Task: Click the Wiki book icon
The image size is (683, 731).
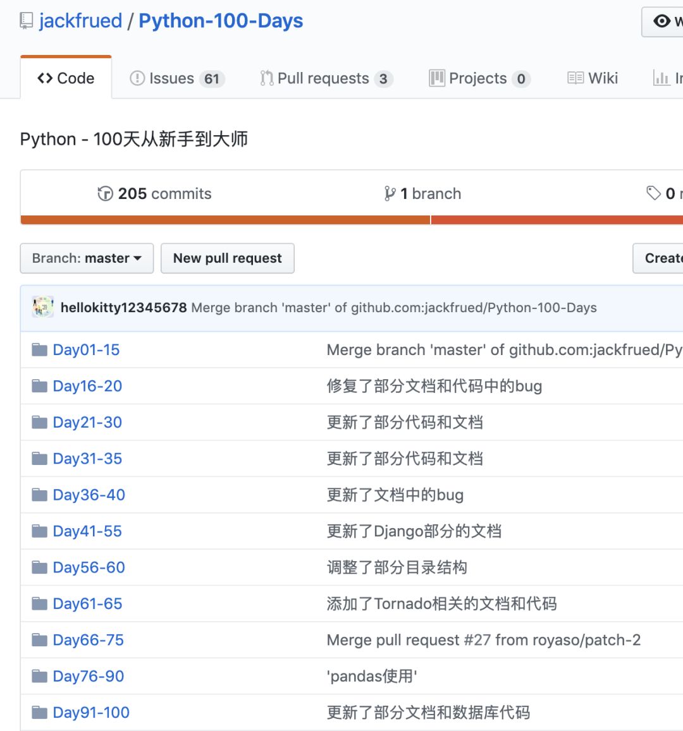Action: [x=575, y=78]
